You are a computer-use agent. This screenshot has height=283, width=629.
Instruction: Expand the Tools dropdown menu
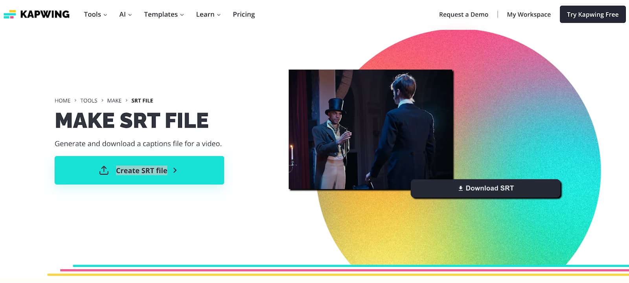click(95, 14)
